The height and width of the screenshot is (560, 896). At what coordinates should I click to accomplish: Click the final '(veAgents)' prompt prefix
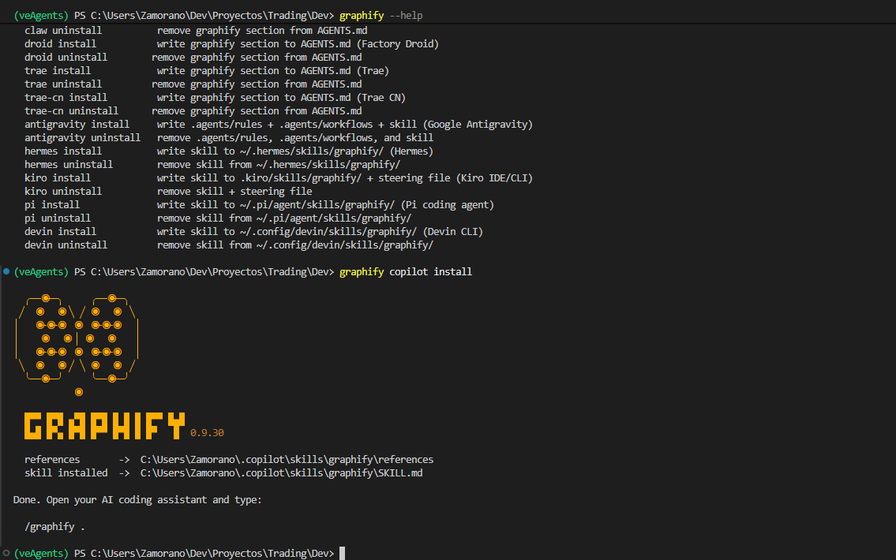point(41,553)
